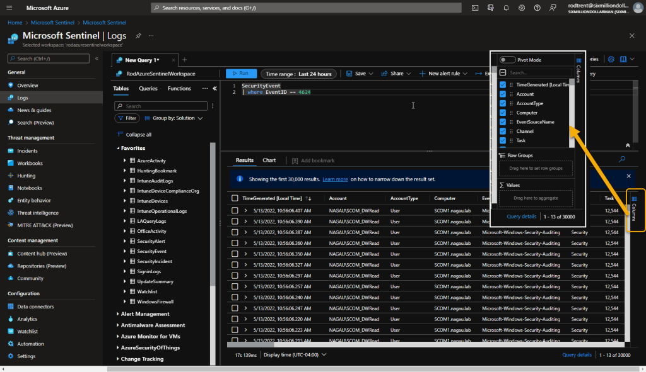Add a new query tab
This screenshot has height=372, width=646.
(x=185, y=60)
